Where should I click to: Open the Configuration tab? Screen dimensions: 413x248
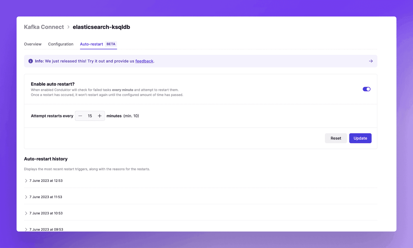point(61,44)
